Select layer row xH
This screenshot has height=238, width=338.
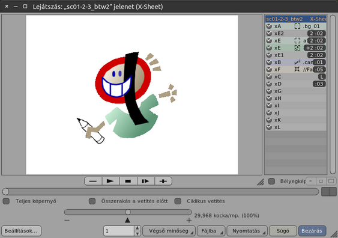tap(296, 98)
